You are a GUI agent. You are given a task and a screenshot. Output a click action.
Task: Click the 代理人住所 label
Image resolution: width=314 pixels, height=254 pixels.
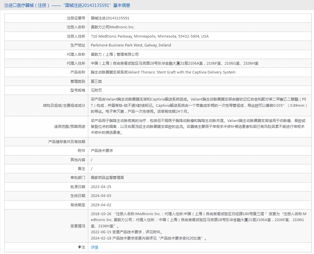pyautogui.click(x=76, y=63)
